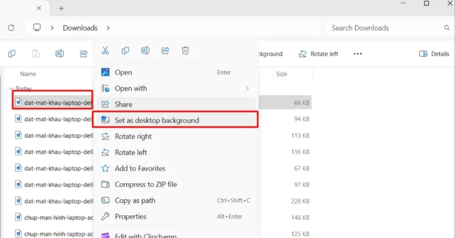Screen dimensions: 455x238
Task: Choose Share in the context menu
Action: point(176,104)
